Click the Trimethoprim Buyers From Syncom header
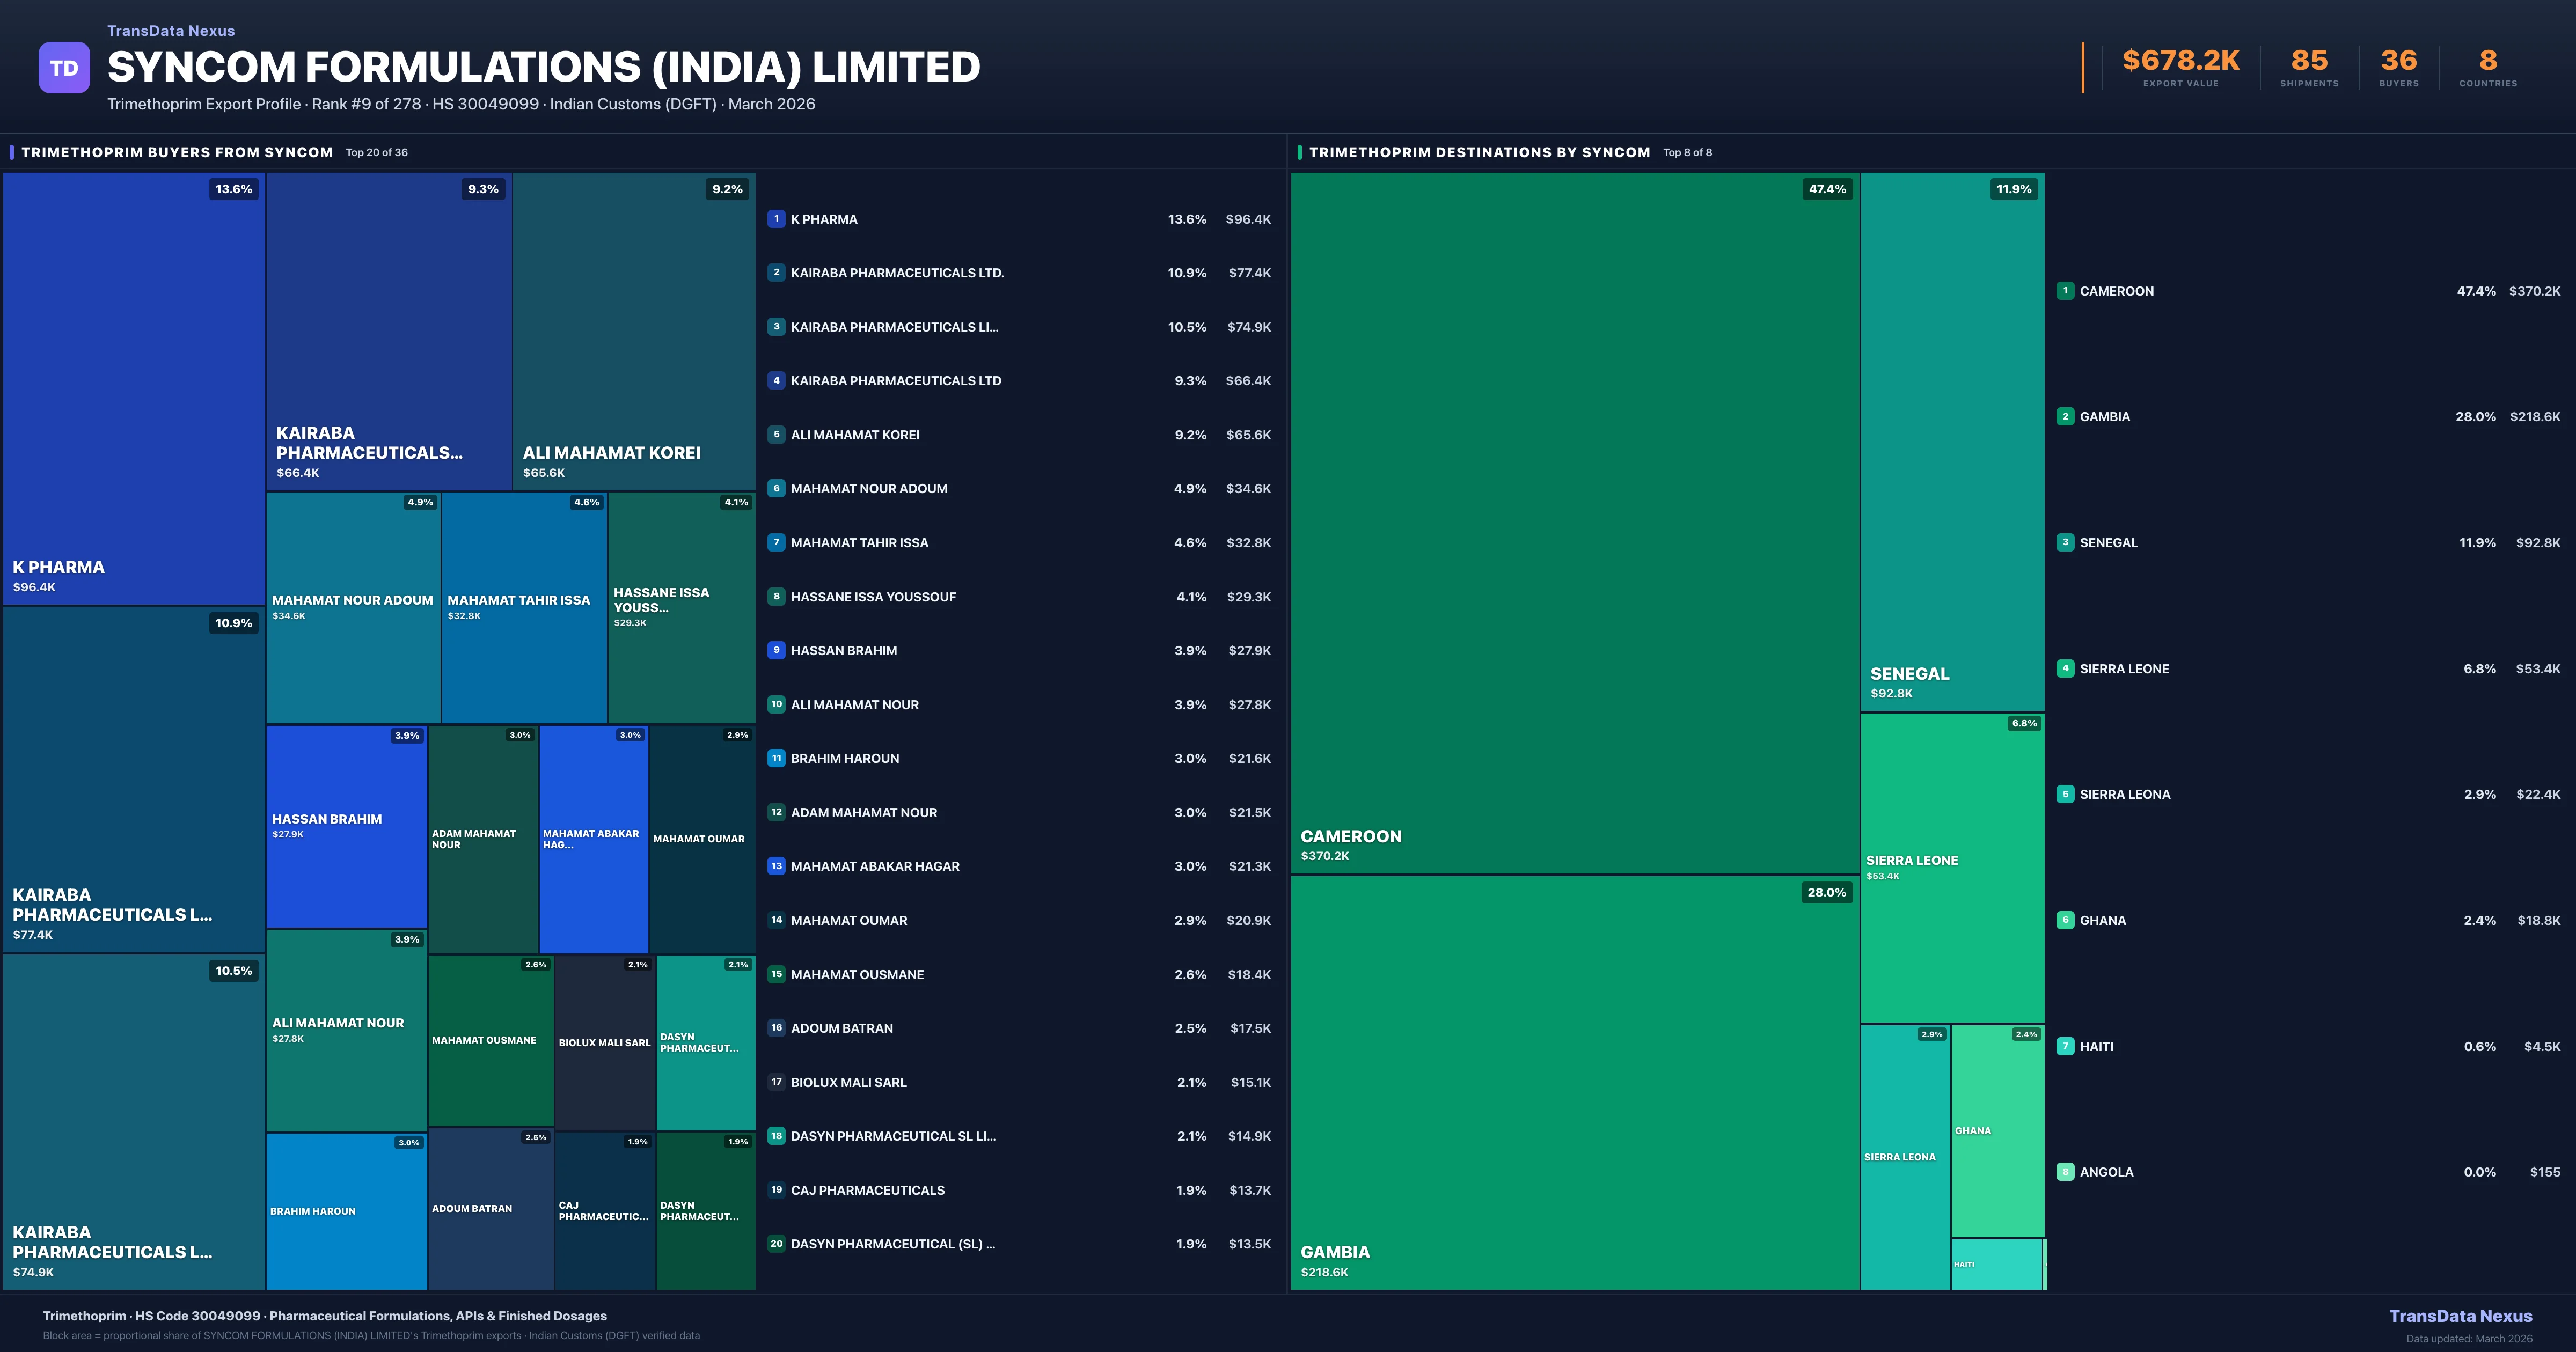 tap(177, 152)
